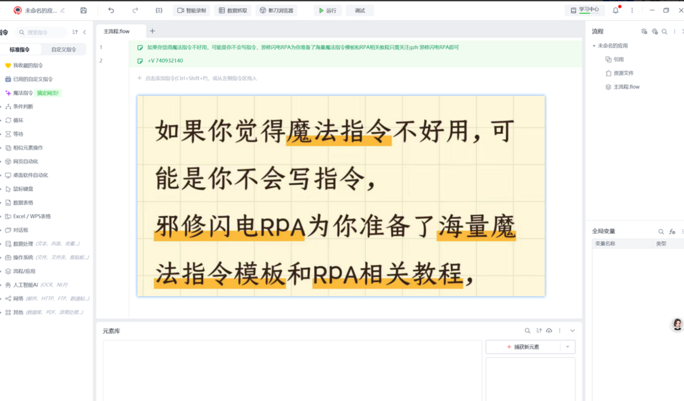
Task: Click the save icon in toolbar
Action: pos(83,10)
